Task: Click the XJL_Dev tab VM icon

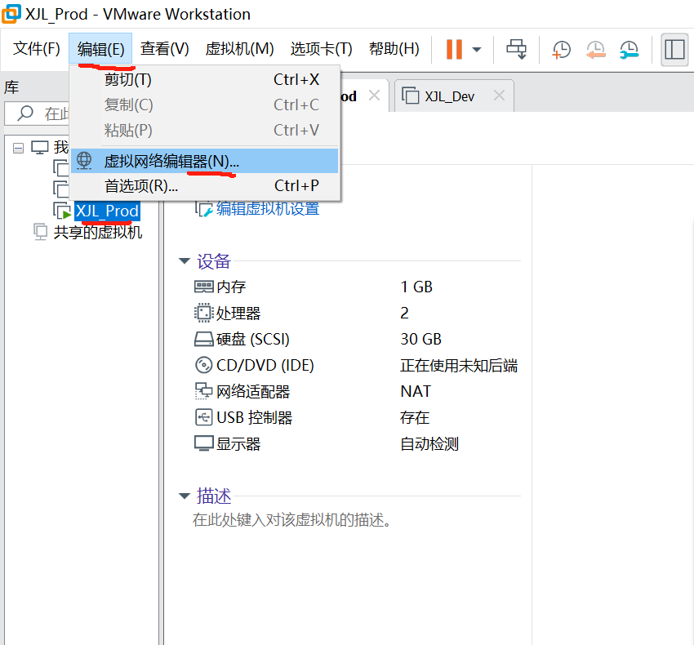Action: pyautogui.click(x=411, y=96)
